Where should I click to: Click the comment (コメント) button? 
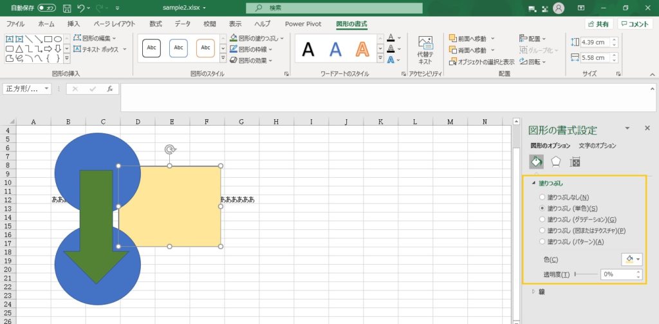[635, 24]
